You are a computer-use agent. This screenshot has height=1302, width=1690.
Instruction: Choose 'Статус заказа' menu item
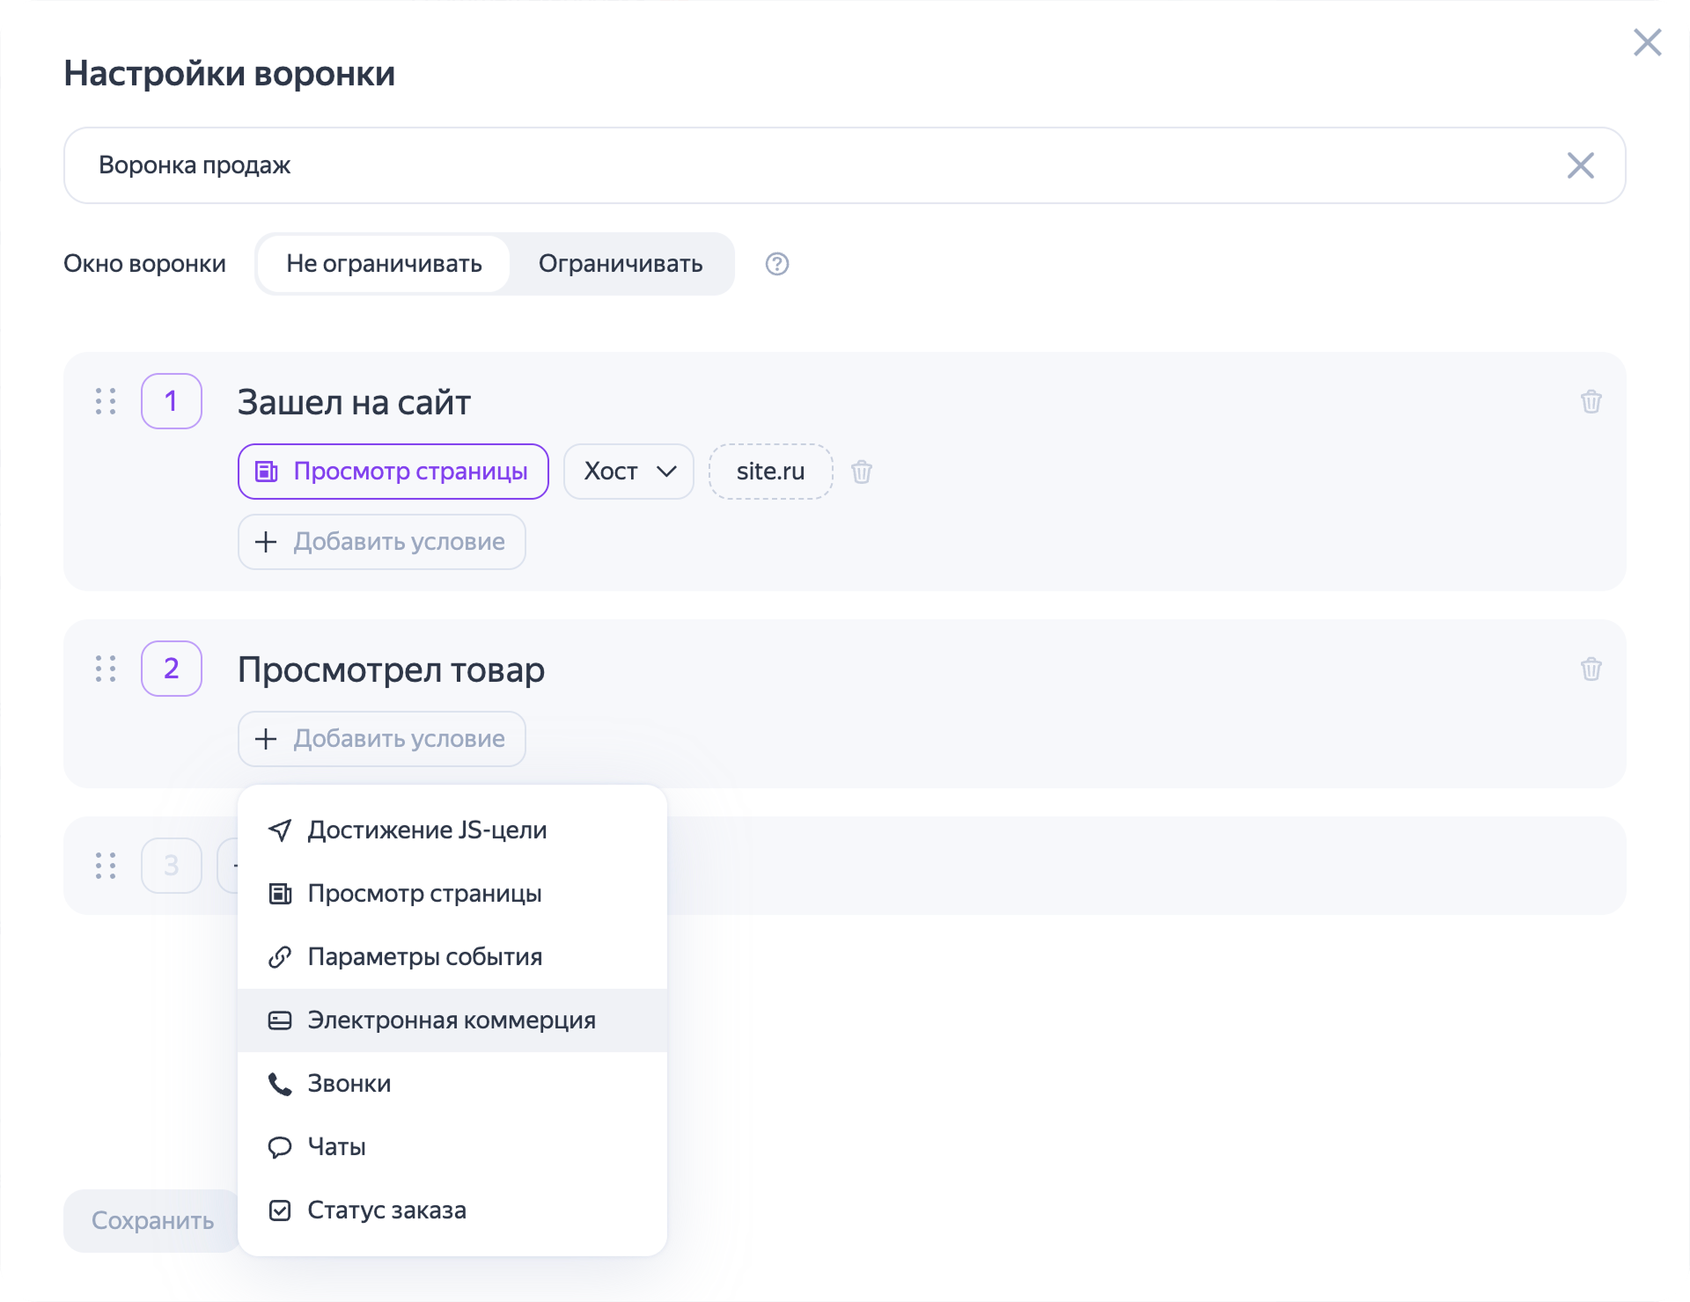(452, 1211)
